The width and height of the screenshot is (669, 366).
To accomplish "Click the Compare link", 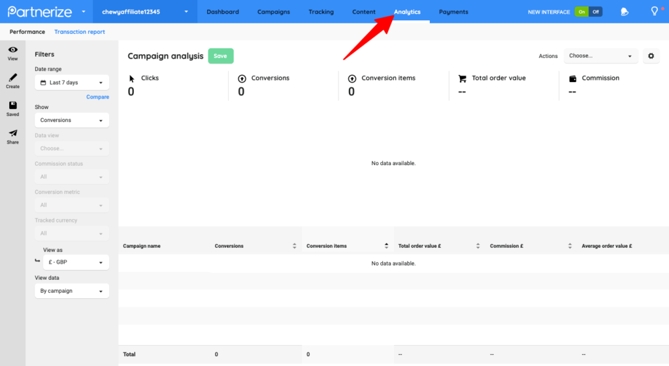I will pos(97,97).
